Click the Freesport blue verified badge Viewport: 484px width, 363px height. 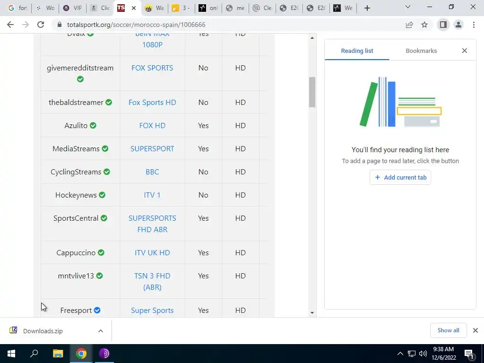[x=97, y=310]
